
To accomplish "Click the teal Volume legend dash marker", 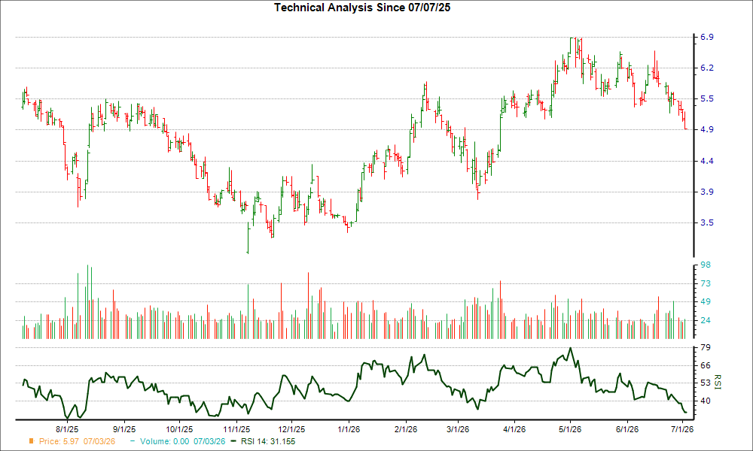I will click(x=133, y=441).
